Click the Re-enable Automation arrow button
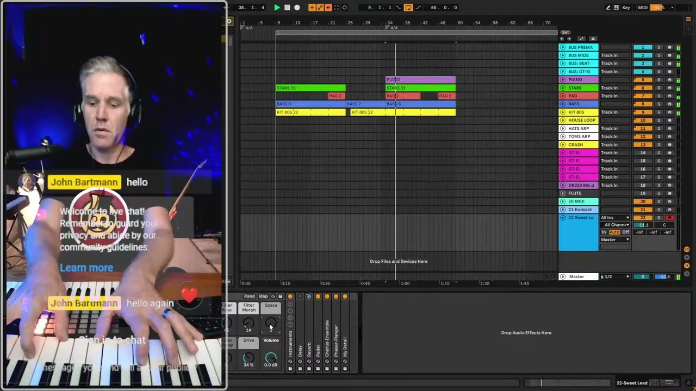The width and height of the screenshot is (696, 391). pyautogui.click(x=328, y=8)
